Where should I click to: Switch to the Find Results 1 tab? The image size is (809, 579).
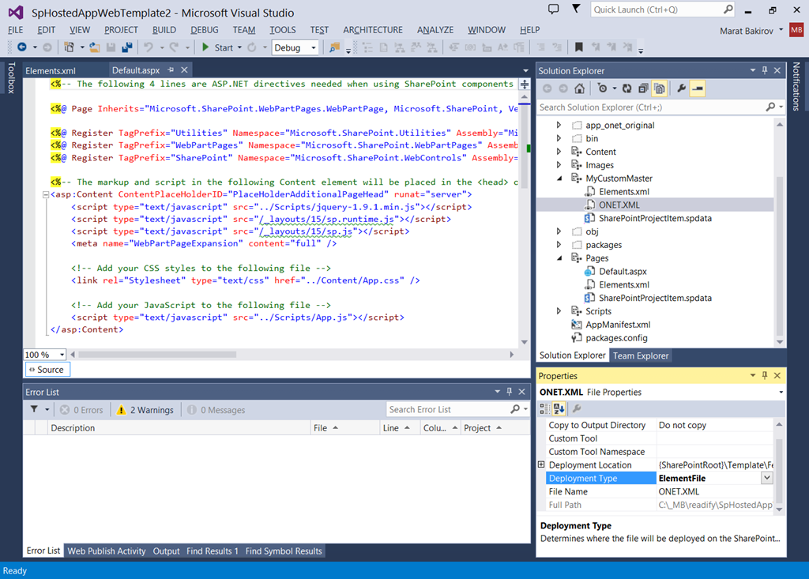click(212, 551)
